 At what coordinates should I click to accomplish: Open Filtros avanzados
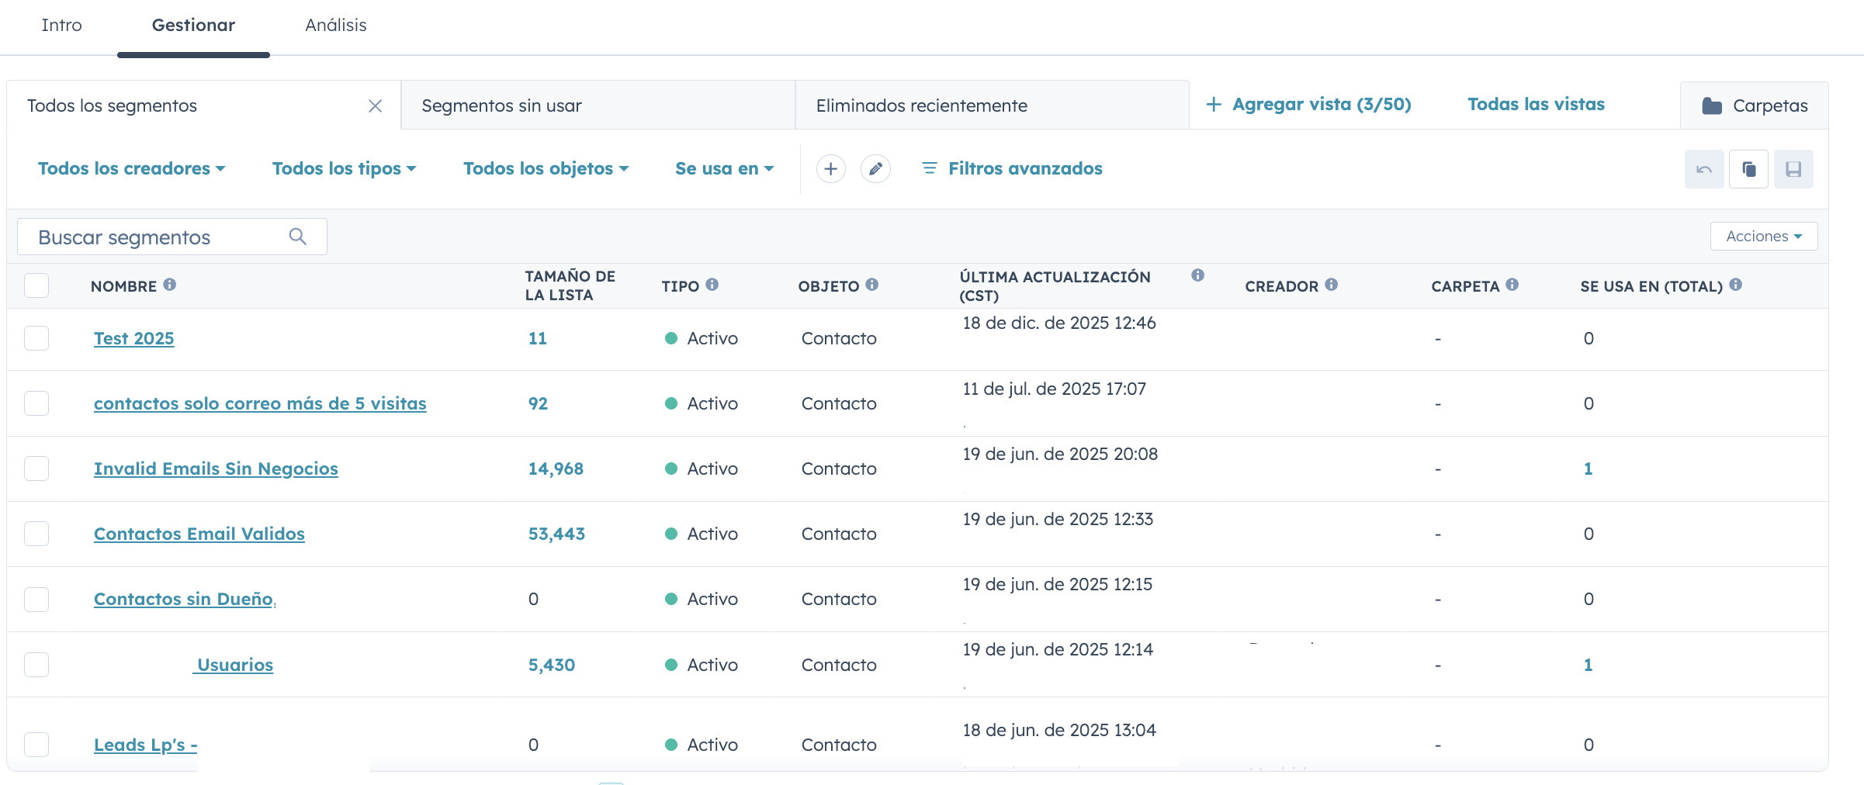pyautogui.click(x=1025, y=168)
